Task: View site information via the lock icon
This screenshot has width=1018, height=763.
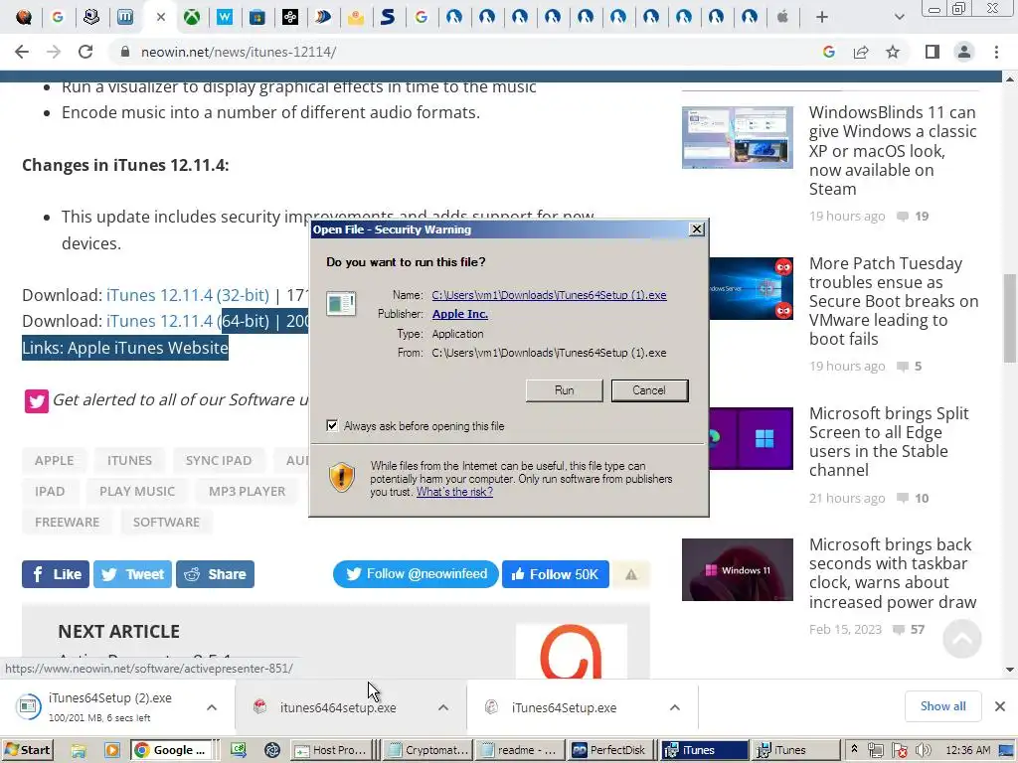Action: (125, 52)
